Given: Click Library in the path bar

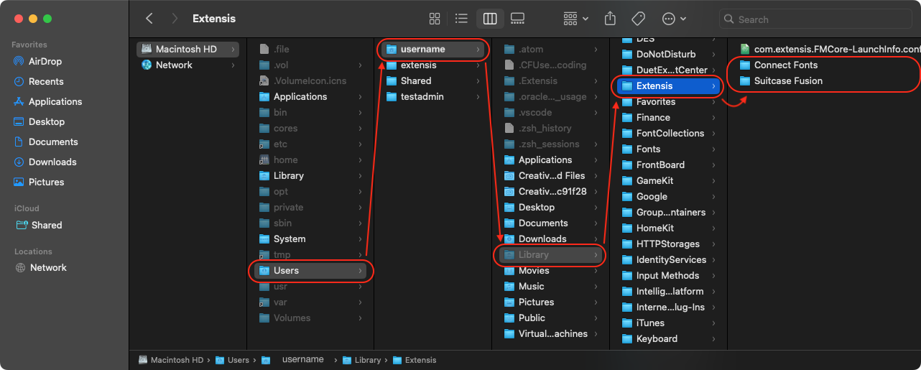Looking at the screenshot, I should 361,360.
